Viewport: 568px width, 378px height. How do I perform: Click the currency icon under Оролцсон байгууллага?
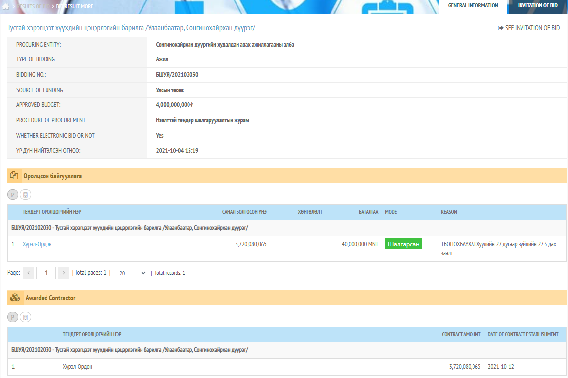tap(13, 195)
